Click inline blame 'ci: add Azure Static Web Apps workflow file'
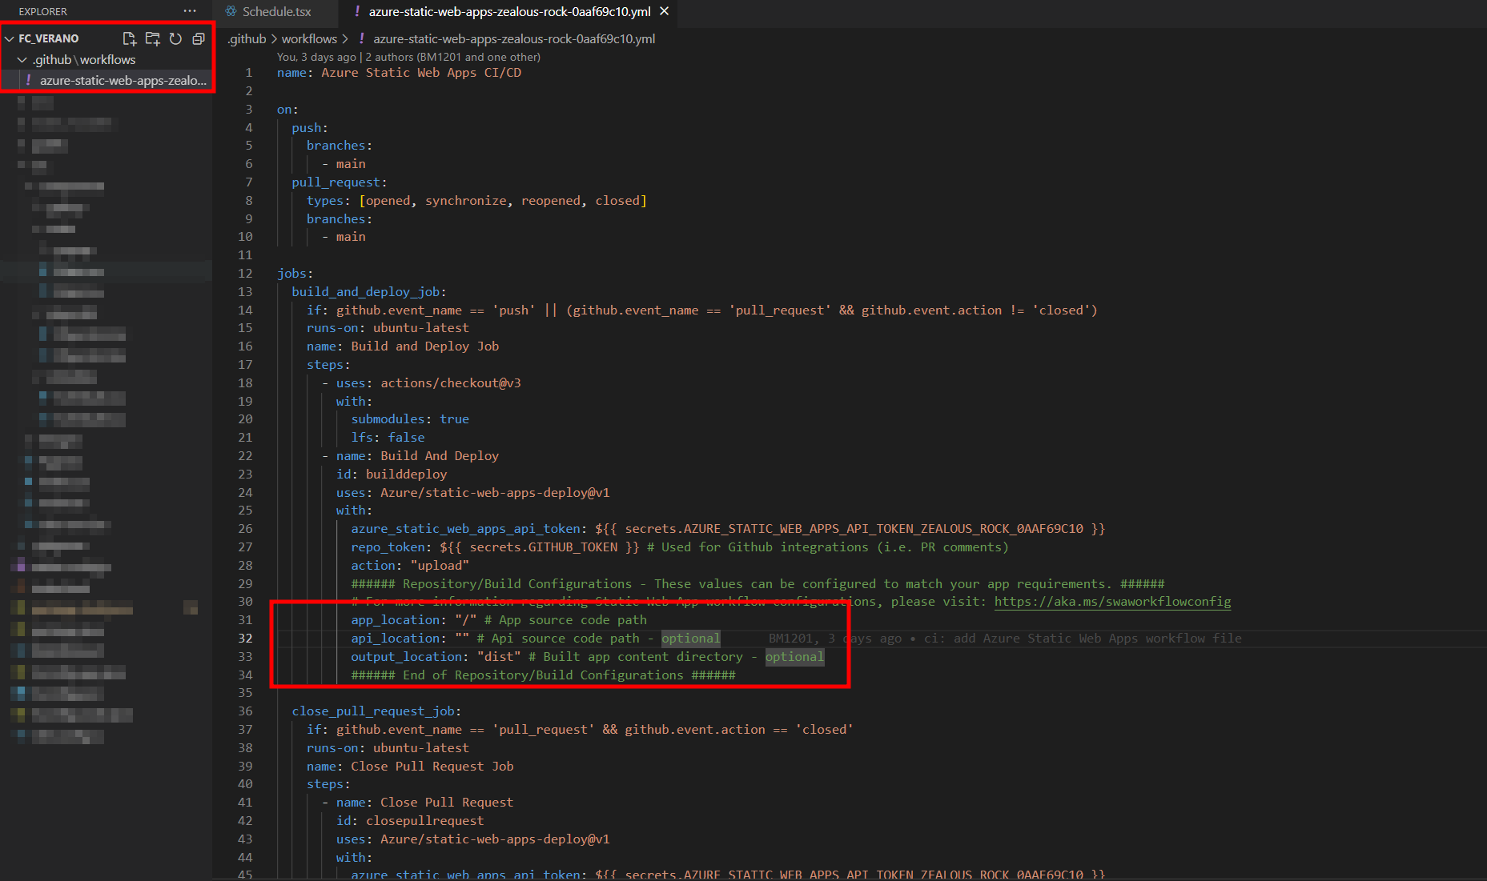 (1083, 639)
